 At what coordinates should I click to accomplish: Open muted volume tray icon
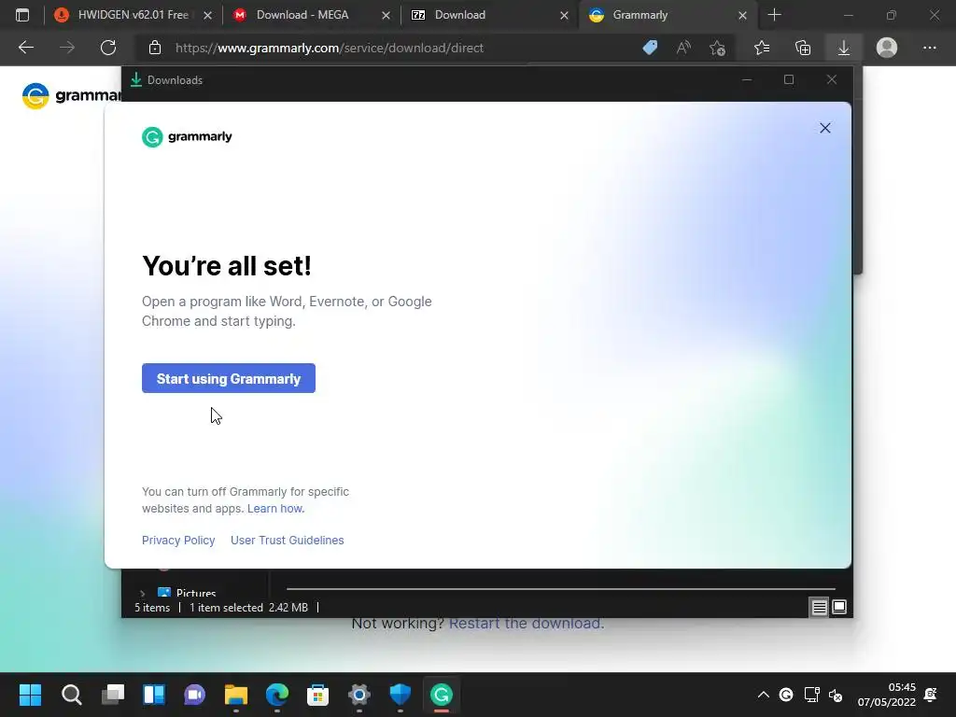coord(836,695)
